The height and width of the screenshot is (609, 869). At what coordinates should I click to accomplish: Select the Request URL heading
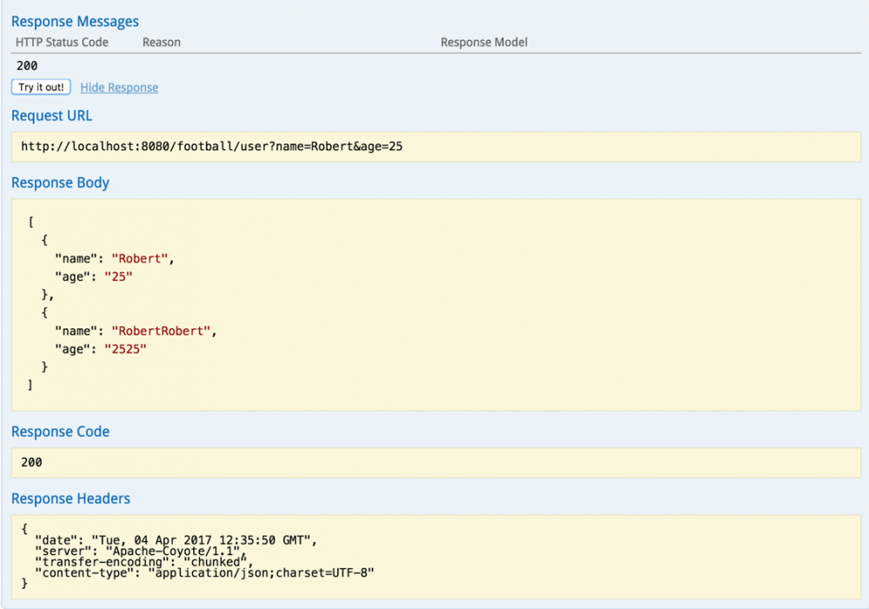click(51, 116)
